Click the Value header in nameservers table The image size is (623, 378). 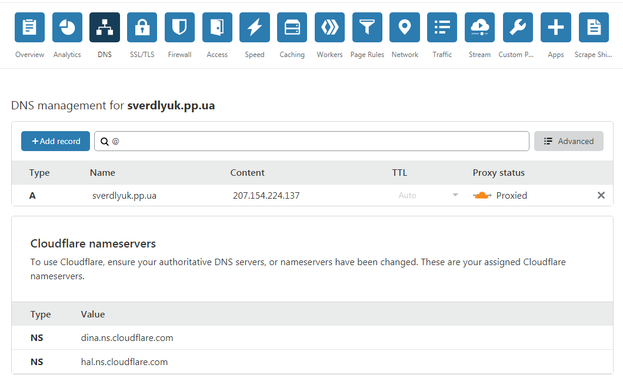point(93,314)
